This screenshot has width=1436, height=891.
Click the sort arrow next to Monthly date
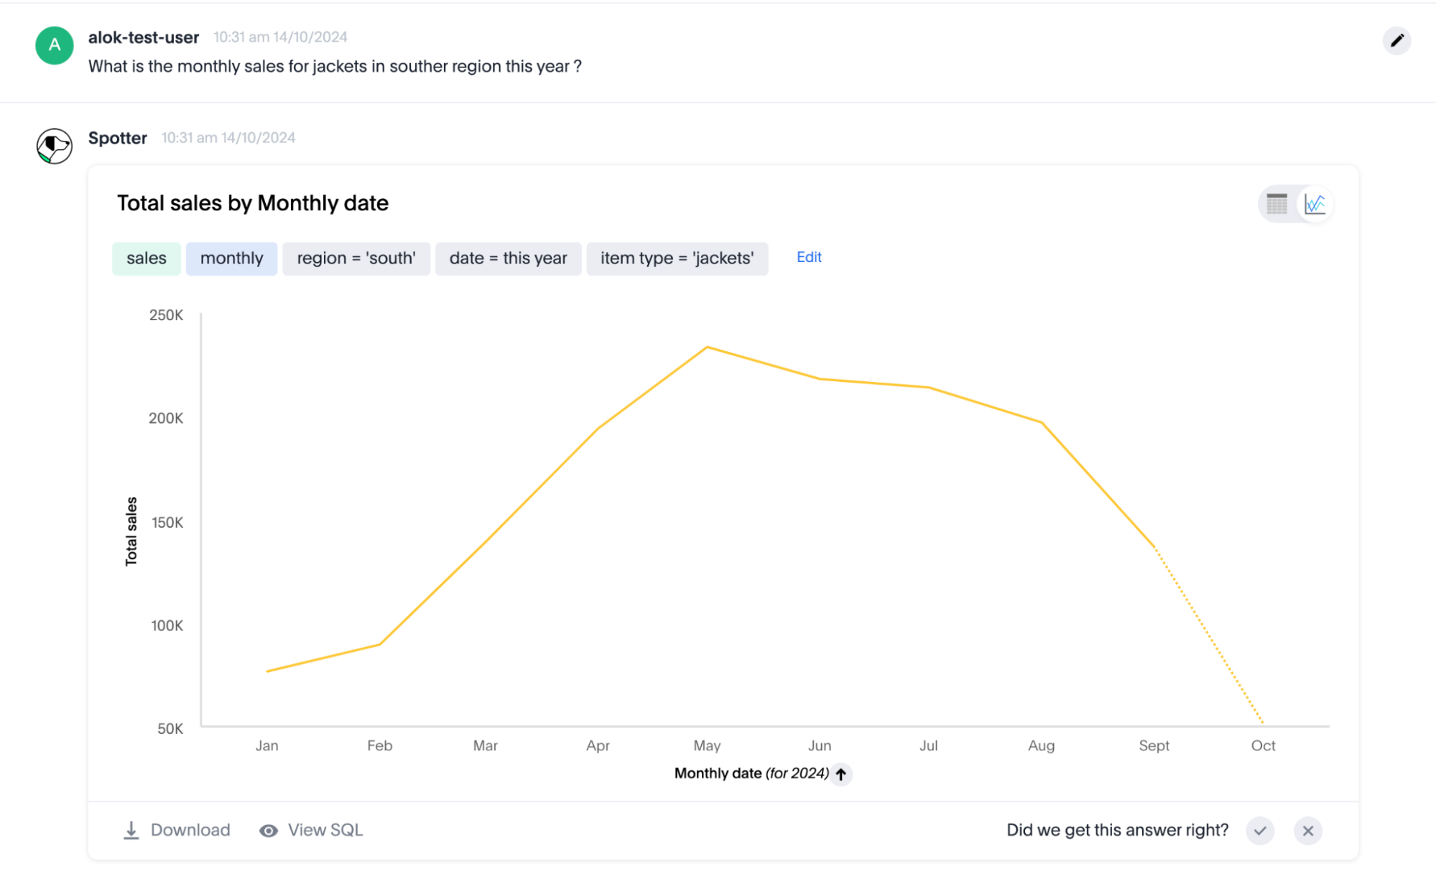tap(841, 775)
